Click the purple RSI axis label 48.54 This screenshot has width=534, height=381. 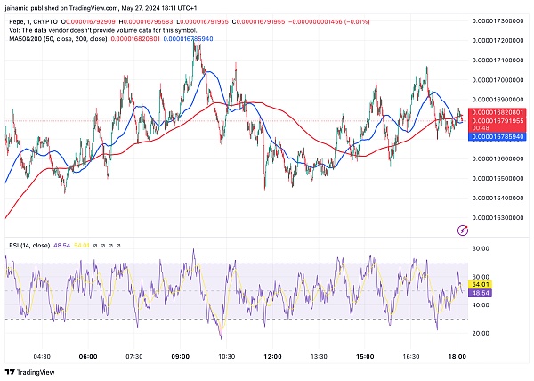[x=481, y=292]
